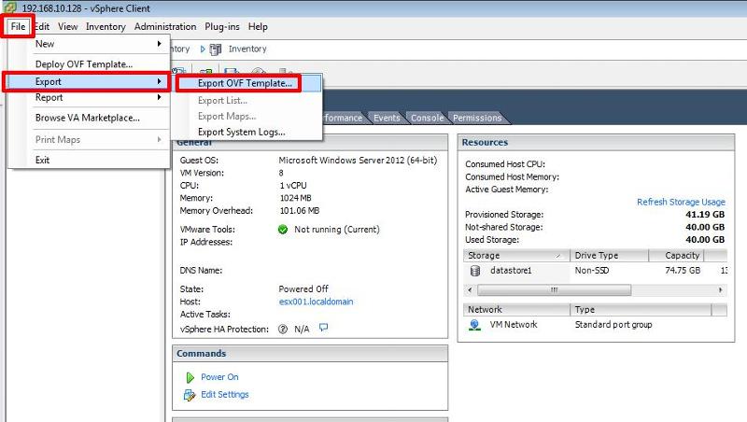747x422 pixels.
Task: Click the Microsoft Windows Server 2012 value
Action: click(x=358, y=160)
